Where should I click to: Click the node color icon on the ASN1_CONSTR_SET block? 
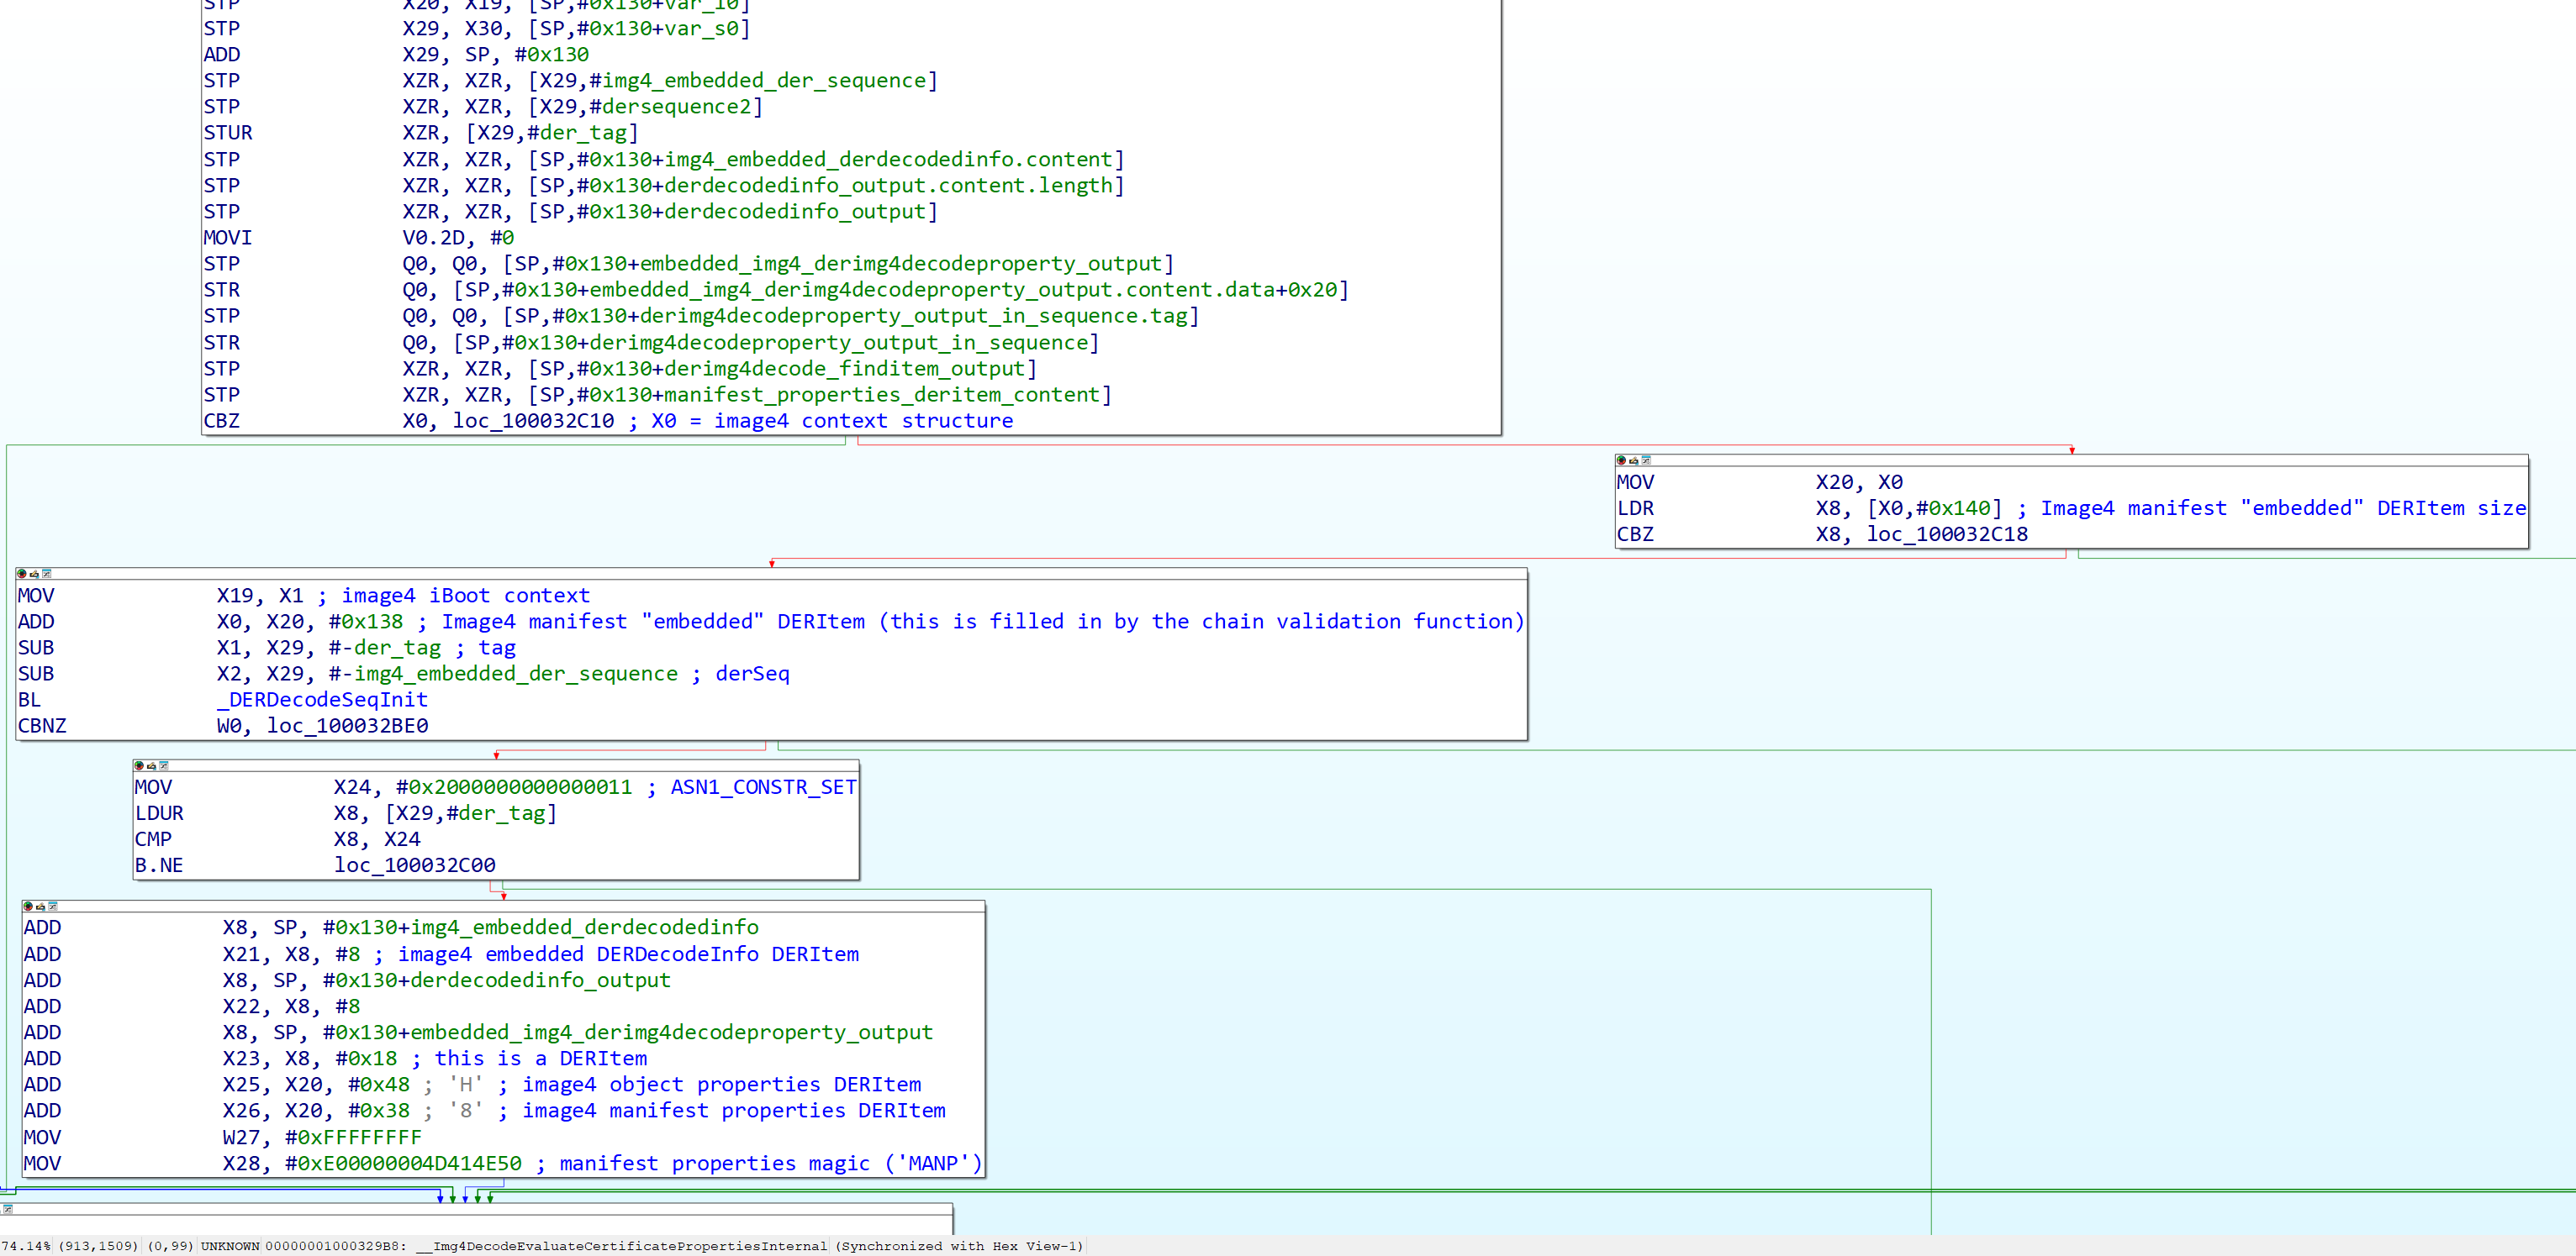coord(139,765)
